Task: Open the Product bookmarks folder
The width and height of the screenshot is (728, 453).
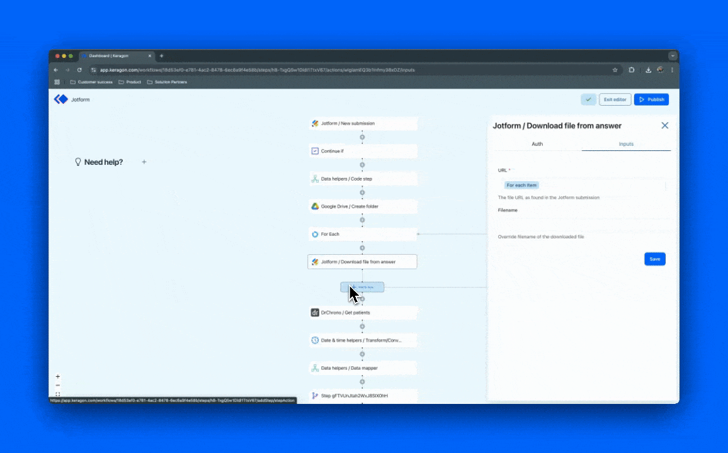Action: [x=130, y=82]
